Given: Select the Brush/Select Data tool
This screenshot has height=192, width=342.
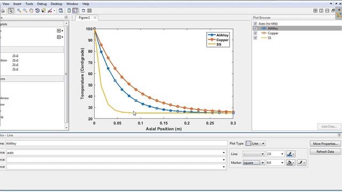Looking at the screenshot, I should click(50, 11).
